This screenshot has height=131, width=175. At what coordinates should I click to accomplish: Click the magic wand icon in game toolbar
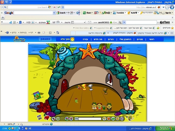(x=104, y=119)
